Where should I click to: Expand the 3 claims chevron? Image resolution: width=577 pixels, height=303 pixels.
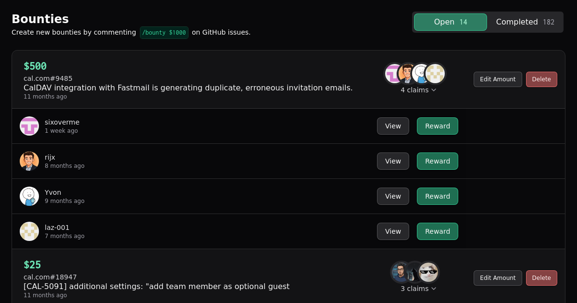(418, 289)
